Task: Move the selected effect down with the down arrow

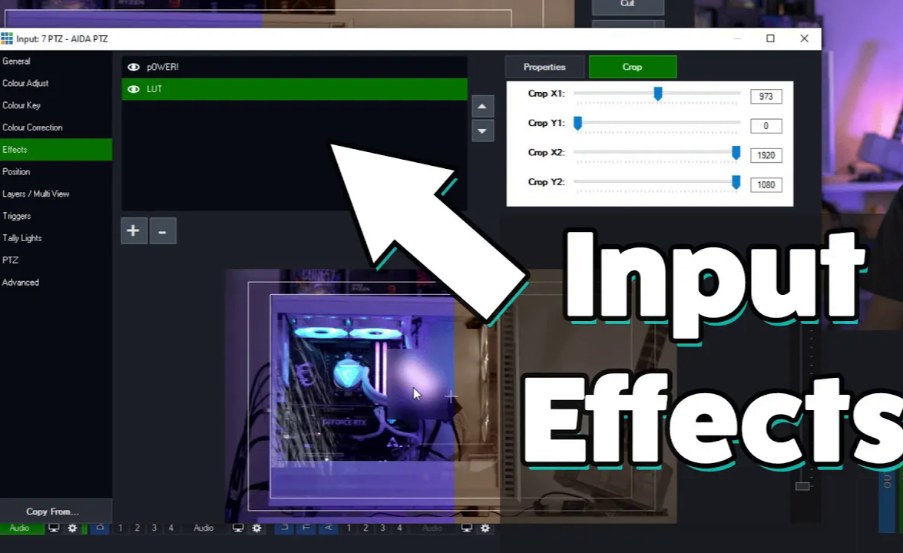Action: [x=482, y=131]
